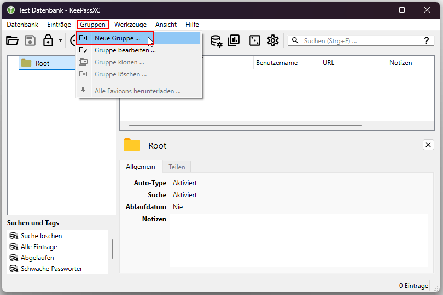Open the Einträge menu
This screenshot has width=443, height=295.
tap(59, 25)
